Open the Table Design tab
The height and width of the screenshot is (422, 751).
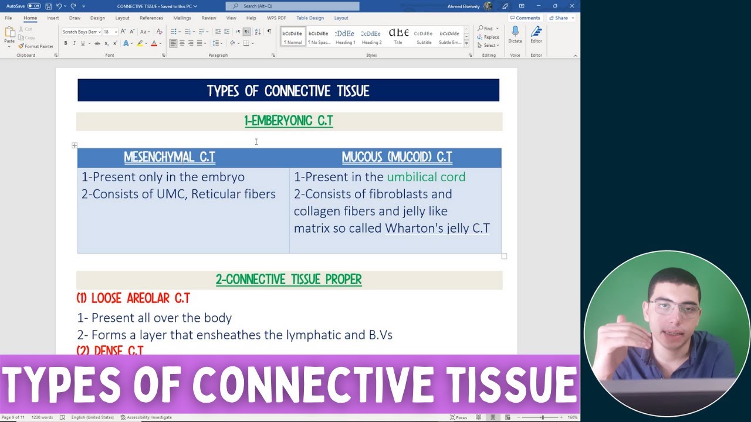[x=310, y=18]
